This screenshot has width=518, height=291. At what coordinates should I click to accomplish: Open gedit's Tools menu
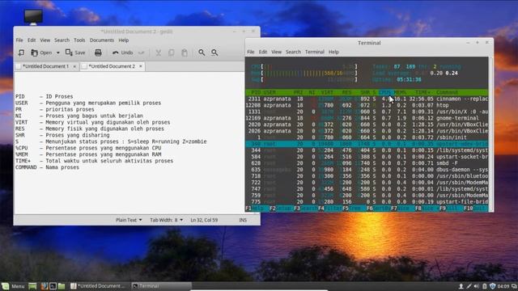[79, 40]
